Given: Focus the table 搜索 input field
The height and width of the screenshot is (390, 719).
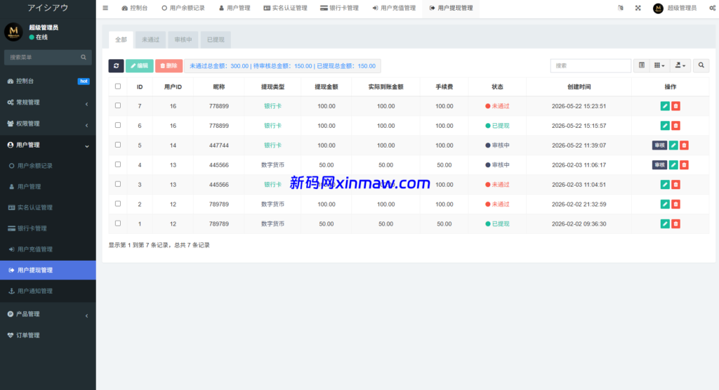Looking at the screenshot, I should click(591, 65).
